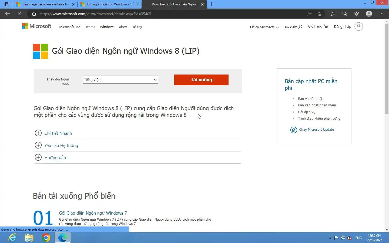The image size is (389, 243).
Task: Open browser essentials heart icon
Action: [x=357, y=14]
